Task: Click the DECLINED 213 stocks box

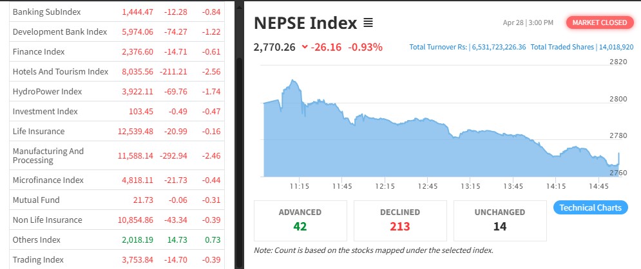Action: [x=400, y=220]
